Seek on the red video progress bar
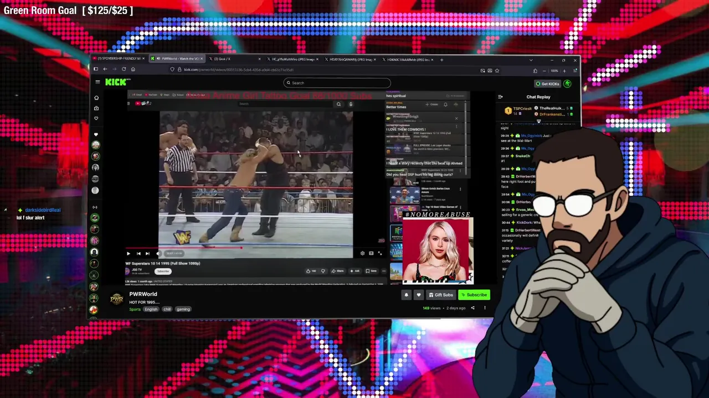The width and height of the screenshot is (709, 398). (255, 248)
